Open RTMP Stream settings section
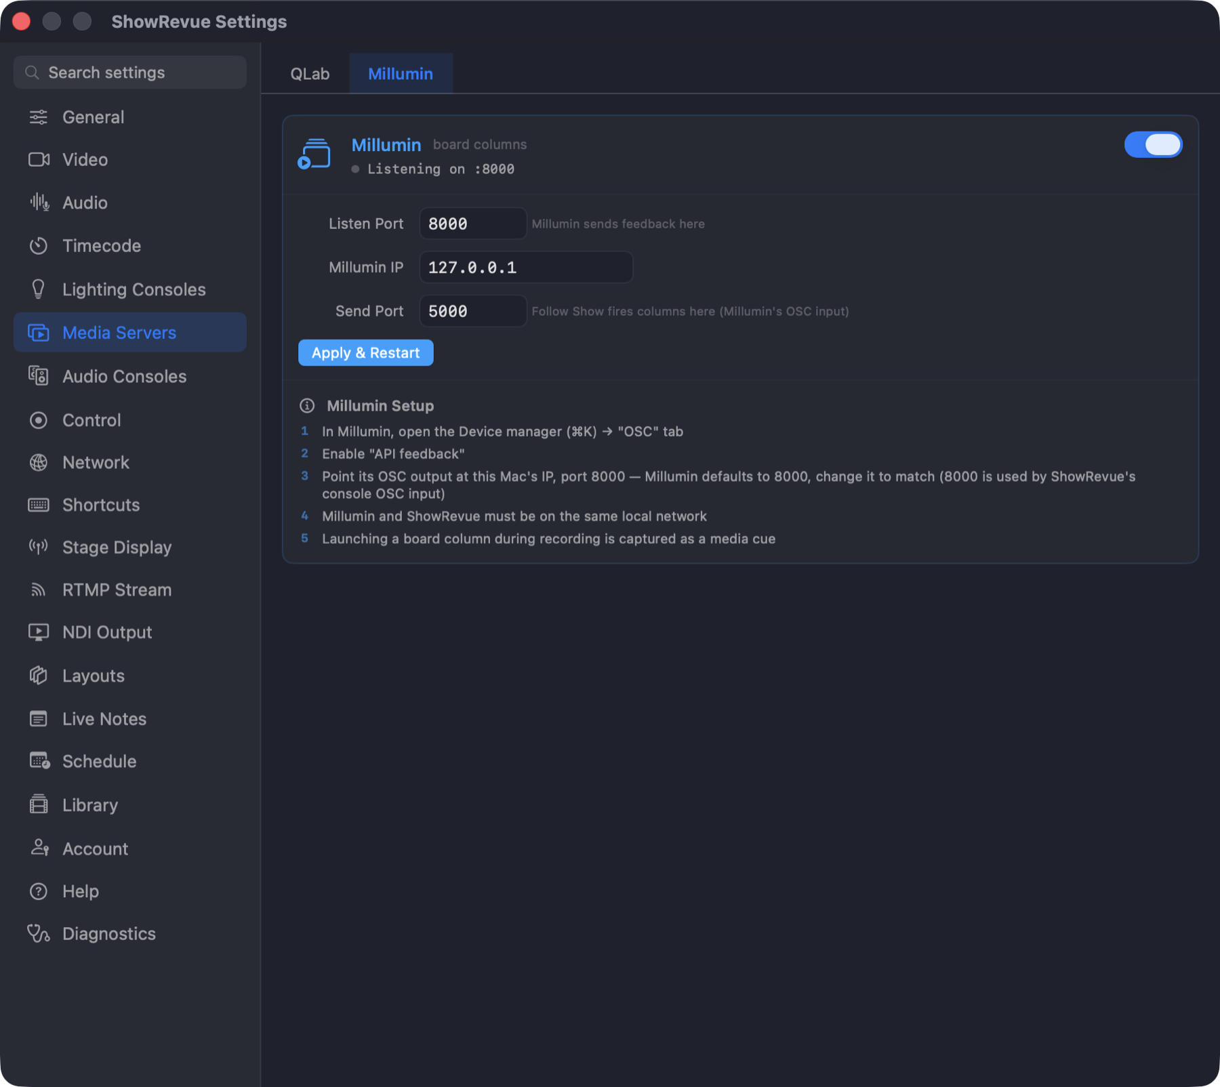This screenshot has height=1087, width=1220. point(129,590)
